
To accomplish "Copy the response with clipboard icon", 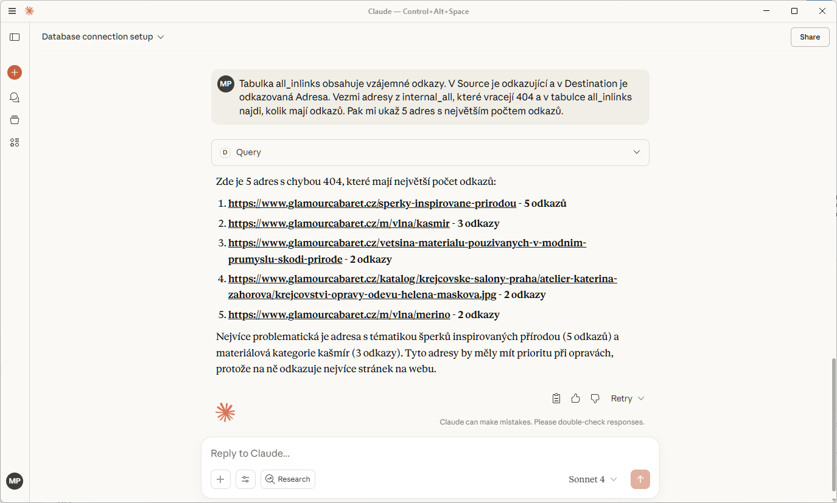I will [556, 398].
